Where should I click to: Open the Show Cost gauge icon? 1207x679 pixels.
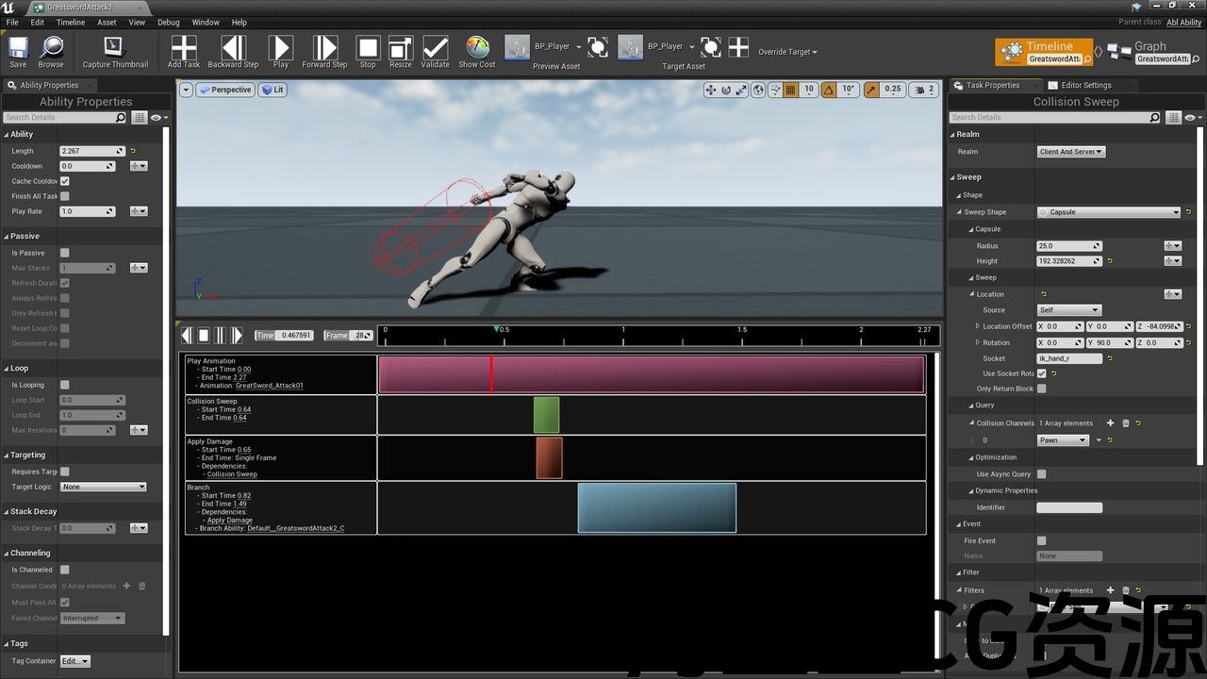[477, 48]
